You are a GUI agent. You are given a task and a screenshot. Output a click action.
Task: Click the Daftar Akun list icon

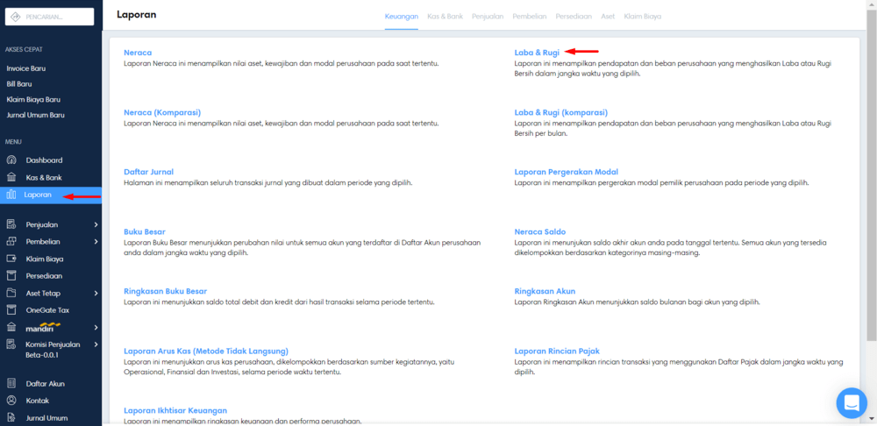click(x=11, y=384)
